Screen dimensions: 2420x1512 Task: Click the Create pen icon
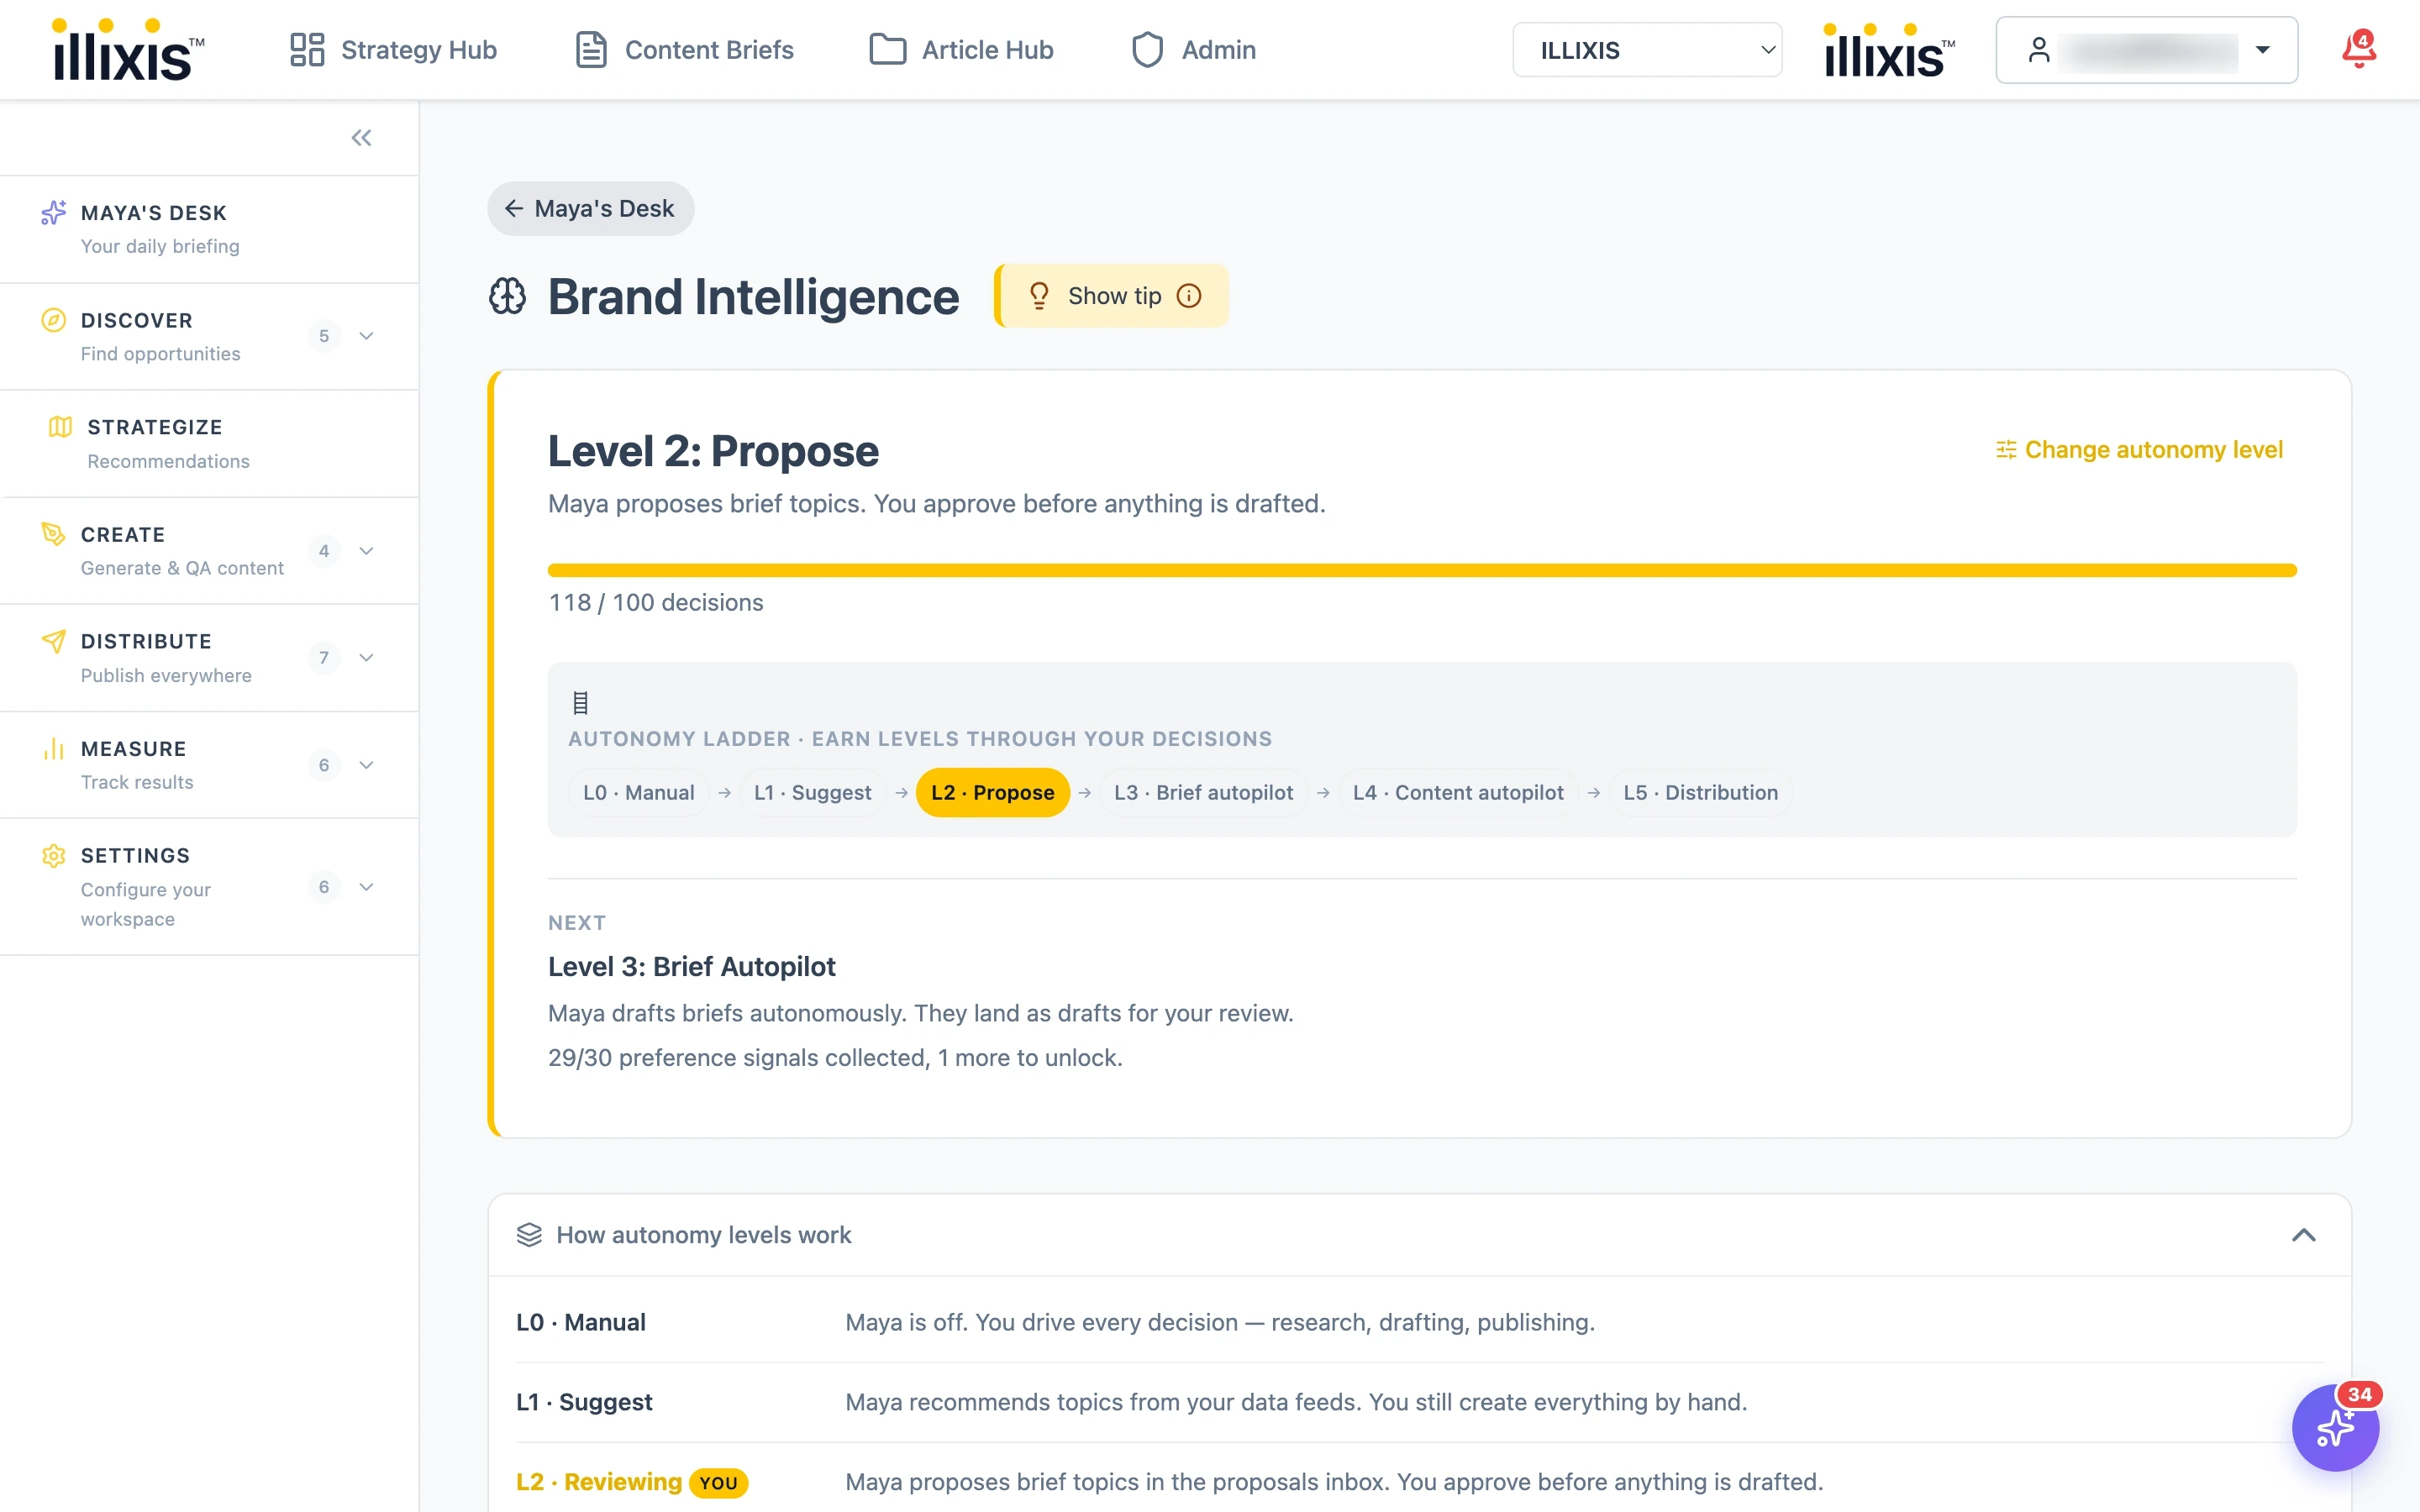tap(53, 534)
